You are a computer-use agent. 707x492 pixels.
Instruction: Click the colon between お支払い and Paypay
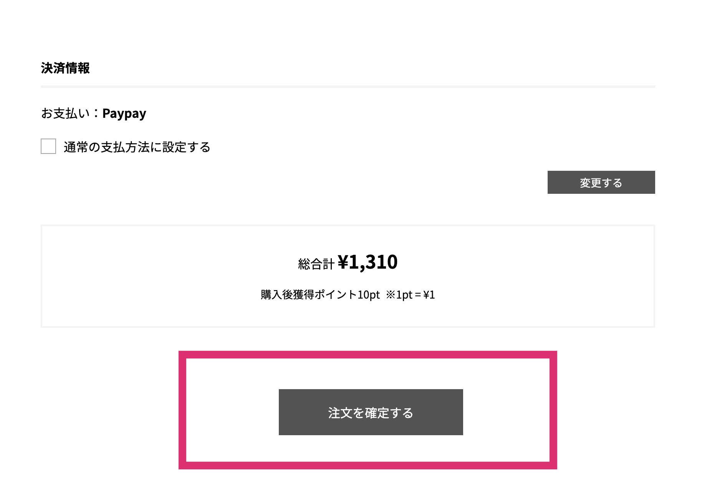click(x=96, y=114)
